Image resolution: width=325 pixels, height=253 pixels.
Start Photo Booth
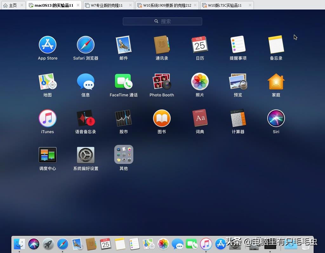tap(162, 81)
